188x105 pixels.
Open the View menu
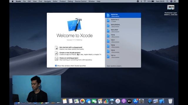tap(35, 1)
